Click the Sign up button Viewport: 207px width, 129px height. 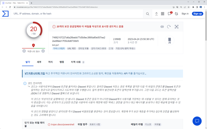coord(198,14)
